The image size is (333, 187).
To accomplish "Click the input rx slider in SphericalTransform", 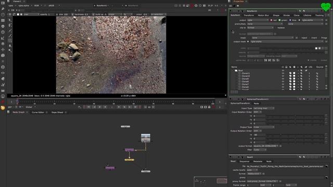I will point(295,116).
